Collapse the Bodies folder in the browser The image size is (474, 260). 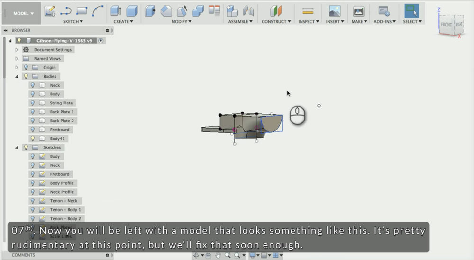pos(17,76)
